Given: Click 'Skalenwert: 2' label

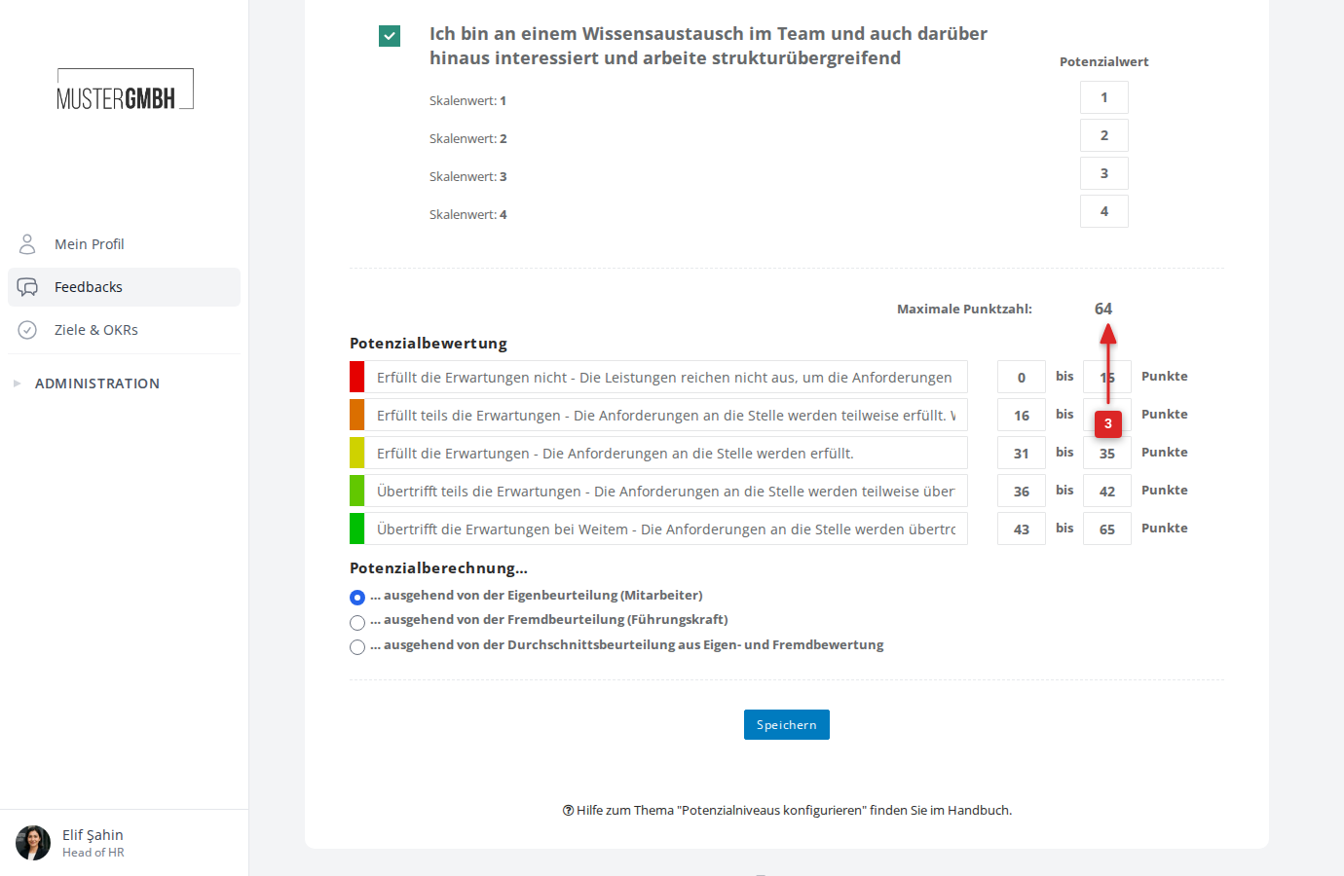Looking at the screenshot, I should coord(468,138).
